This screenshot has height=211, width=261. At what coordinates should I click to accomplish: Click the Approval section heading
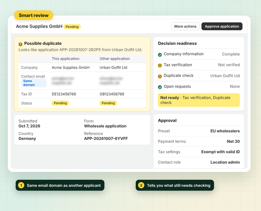pos(167,120)
